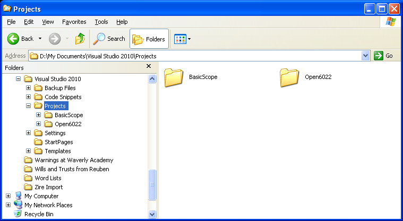Expand the Templates tree node
This screenshot has height=221, width=403.
point(28,151)
